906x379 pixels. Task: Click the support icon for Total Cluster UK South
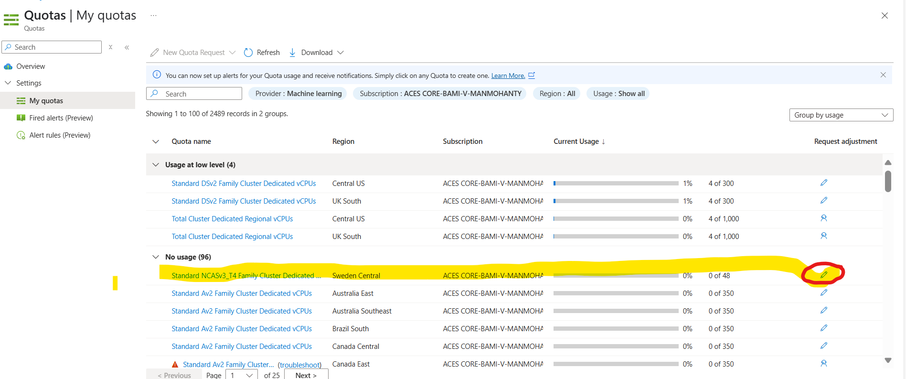coord(823,236)
